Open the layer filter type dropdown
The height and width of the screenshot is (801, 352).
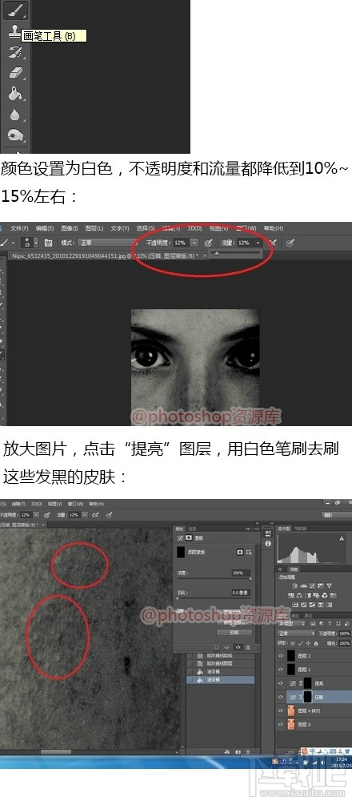click(x=291, y=623)
